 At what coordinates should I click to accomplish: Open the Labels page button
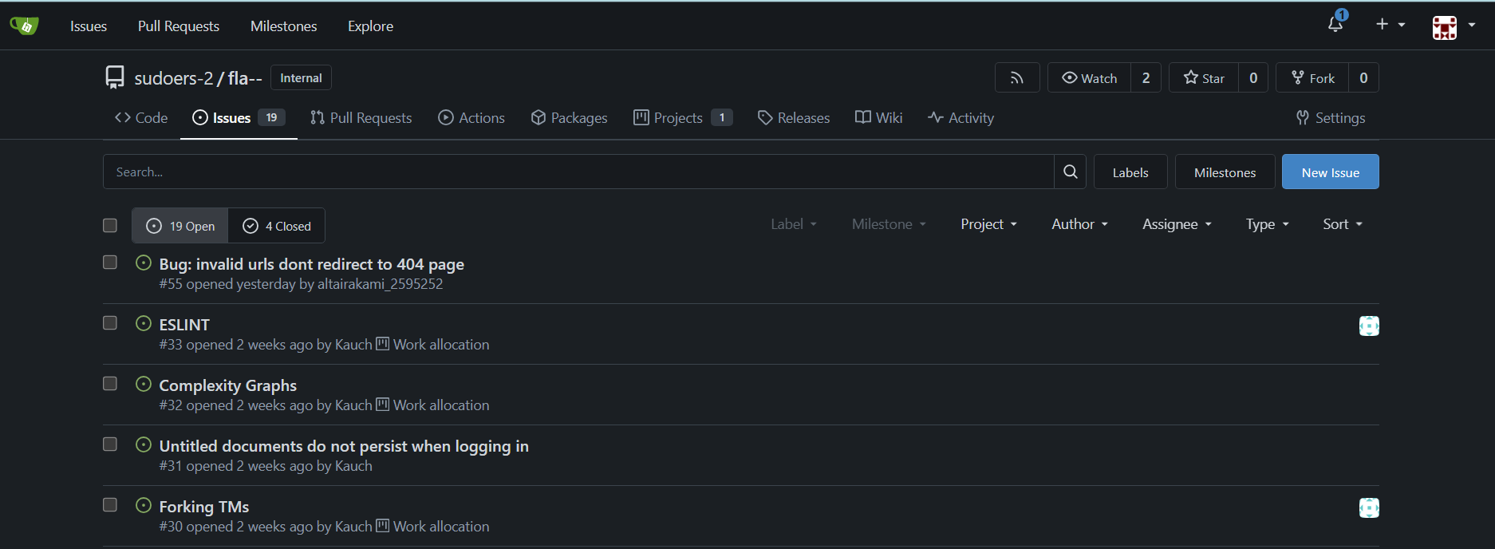point(1130,172)
